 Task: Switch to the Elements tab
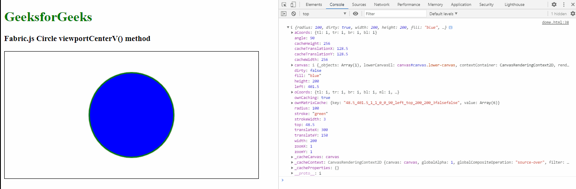314,5
